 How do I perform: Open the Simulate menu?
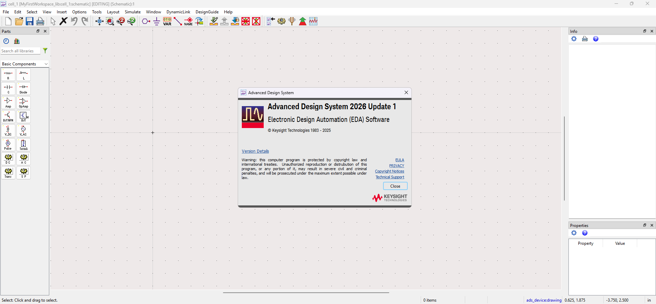(x=132, y=12)
